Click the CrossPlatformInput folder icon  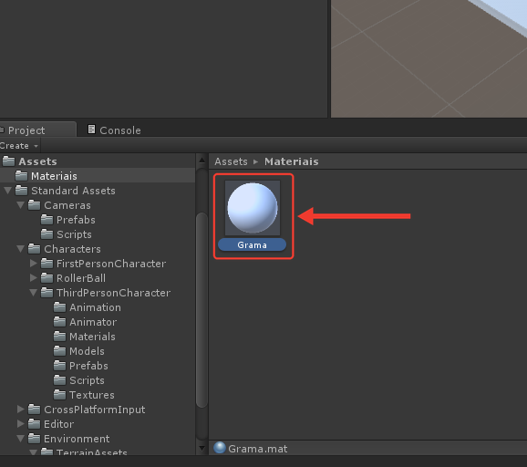(35, 410)
